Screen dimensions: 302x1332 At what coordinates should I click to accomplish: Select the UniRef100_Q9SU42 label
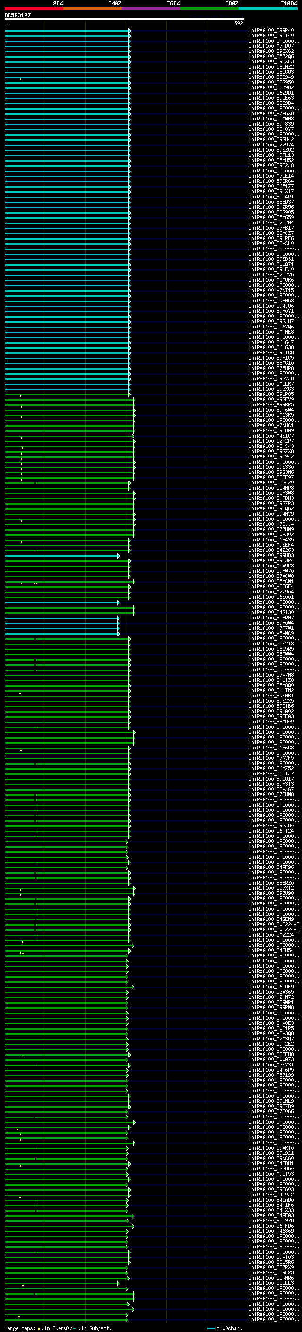[271, 139]
